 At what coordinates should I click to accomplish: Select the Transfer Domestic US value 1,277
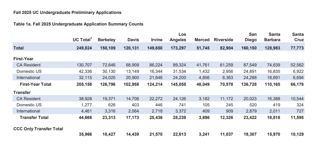tap(86, 105)
